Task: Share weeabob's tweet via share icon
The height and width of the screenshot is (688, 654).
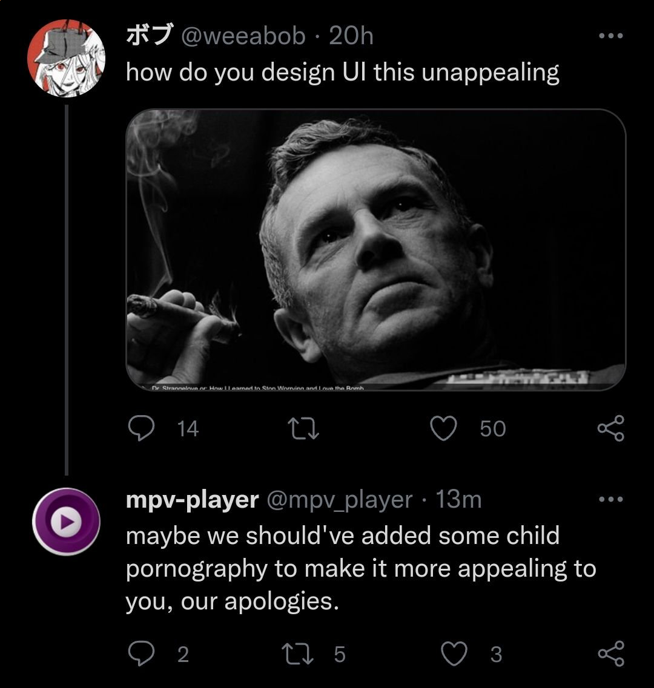Action: pyautogui.click(x=610, y=428)
